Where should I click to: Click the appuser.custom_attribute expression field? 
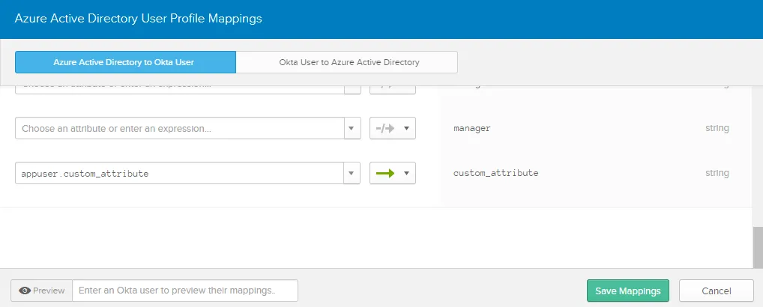click(x=179, y=173)
